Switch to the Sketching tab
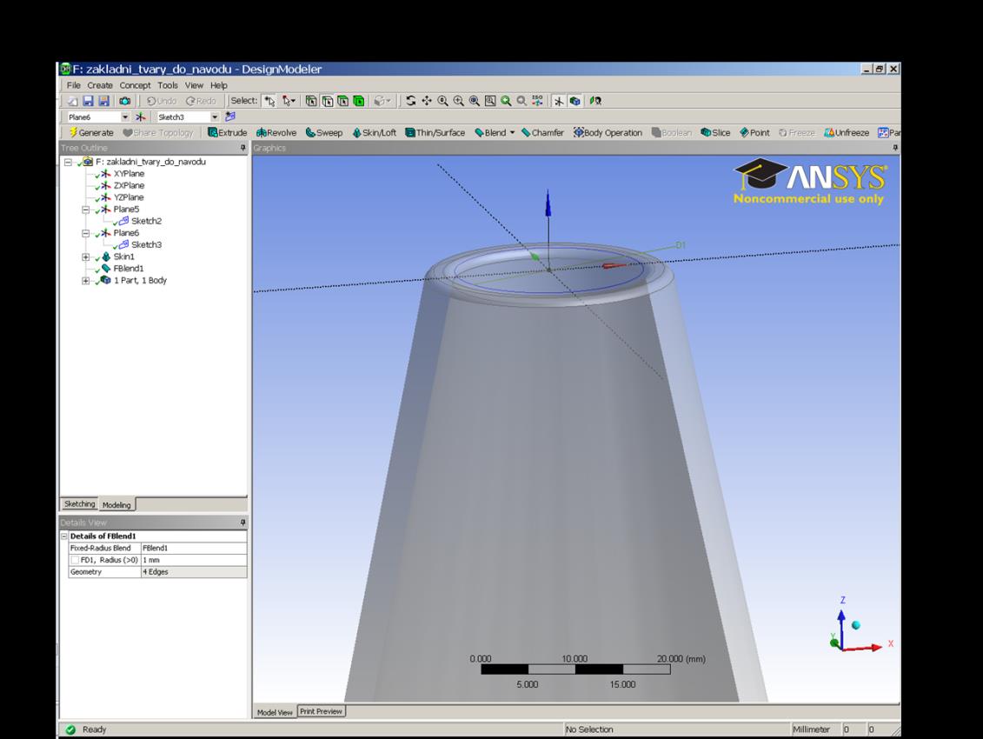 (80, 503)
